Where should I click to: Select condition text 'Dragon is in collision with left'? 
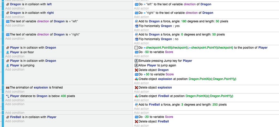tap(31, 4)
